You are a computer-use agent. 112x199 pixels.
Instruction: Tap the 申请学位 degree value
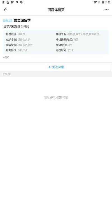(x=70, y=45)
